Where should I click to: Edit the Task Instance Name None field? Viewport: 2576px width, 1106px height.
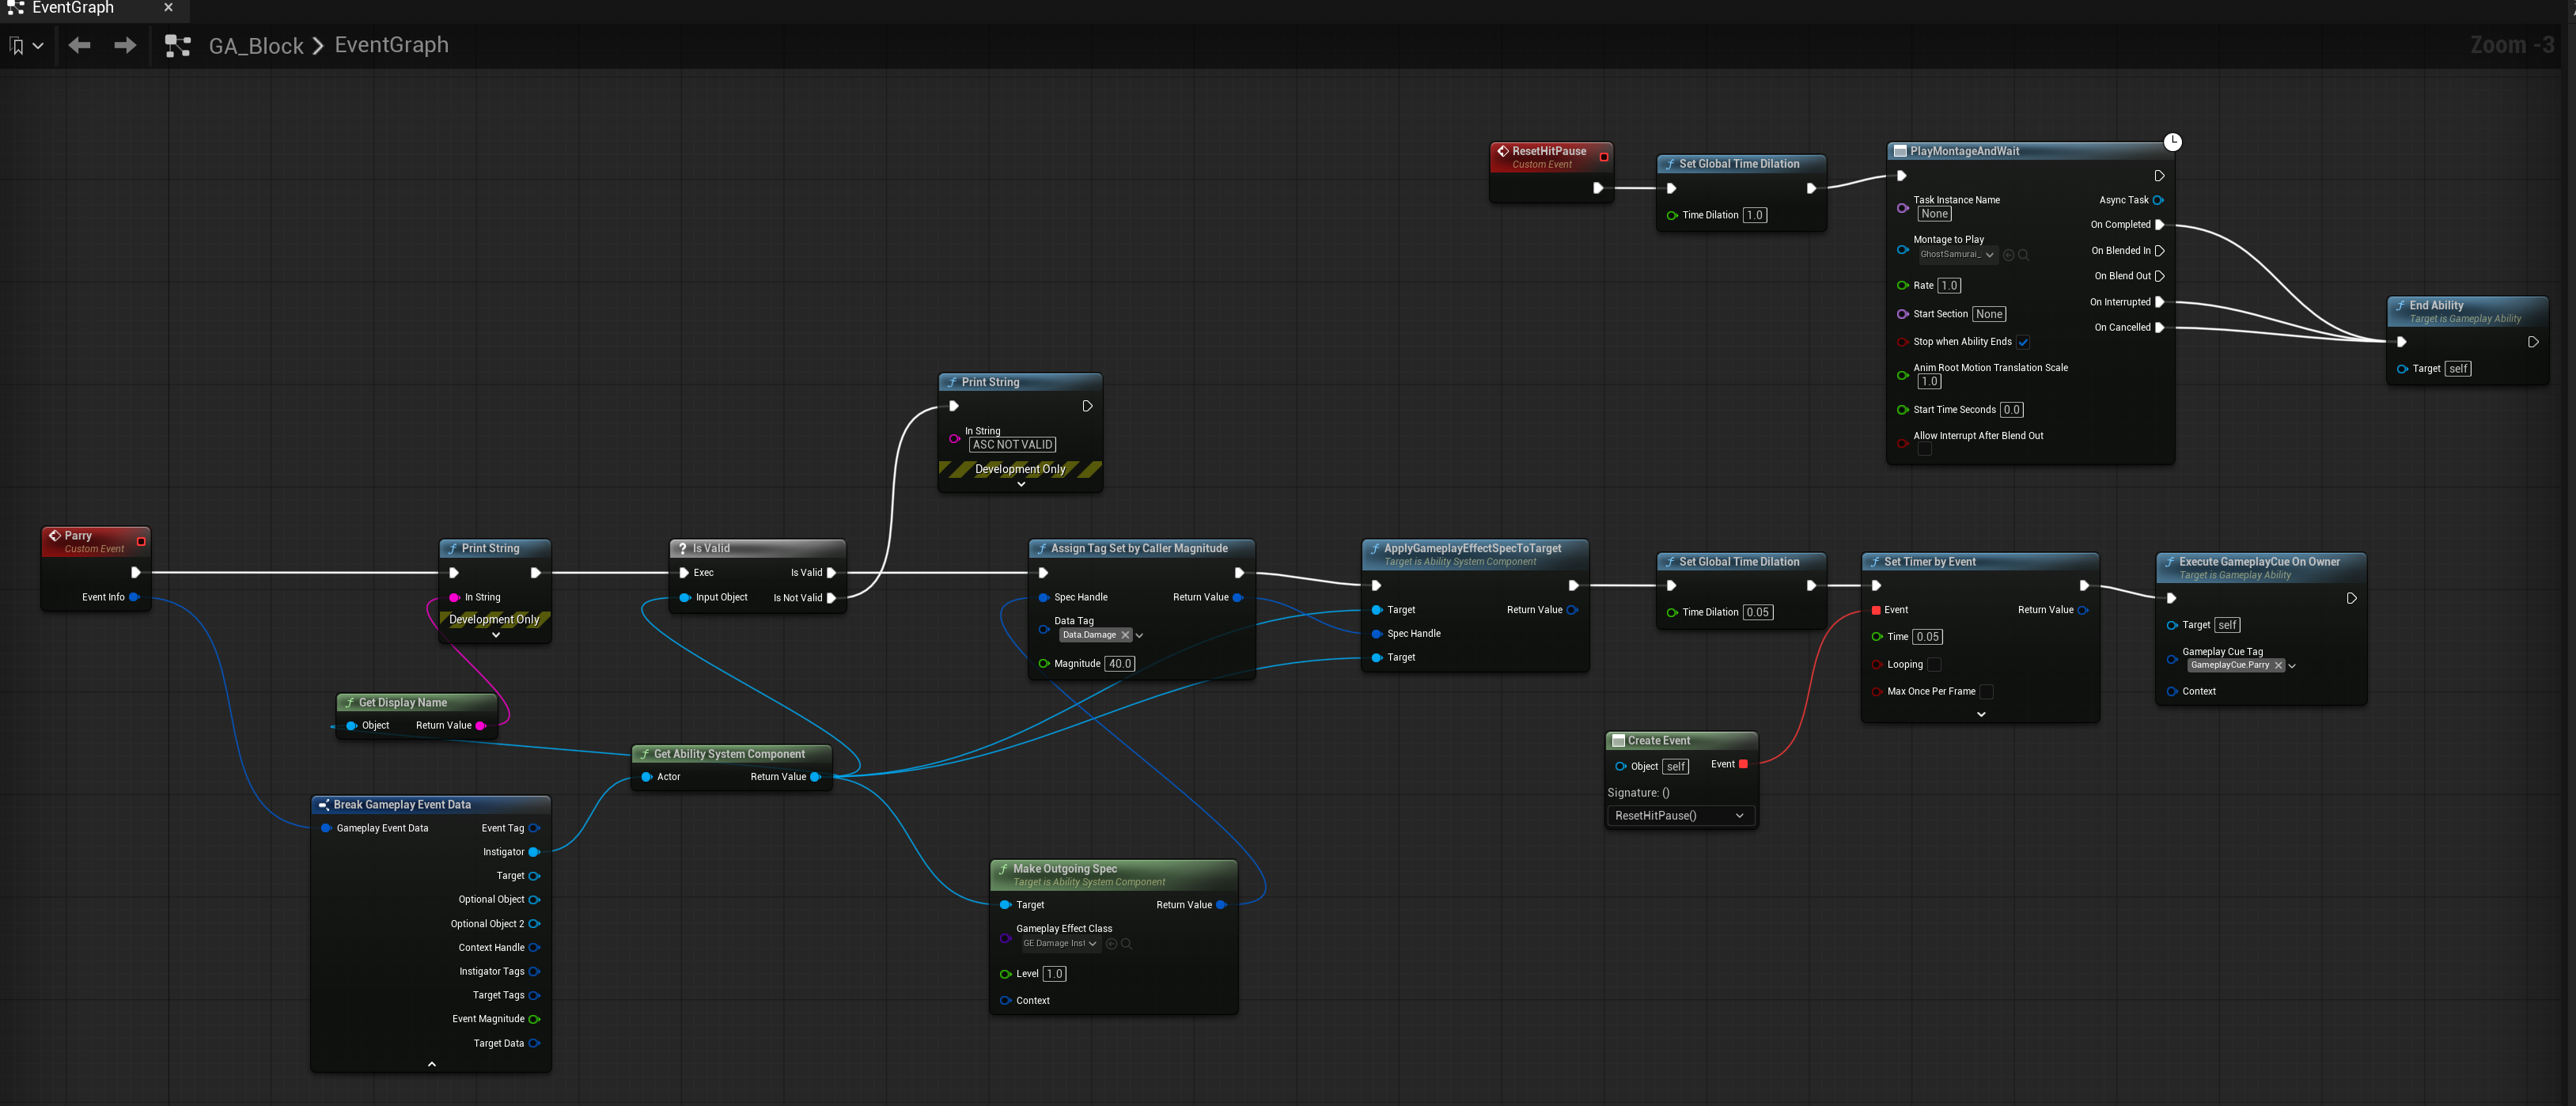click(x=1934, y=214)
